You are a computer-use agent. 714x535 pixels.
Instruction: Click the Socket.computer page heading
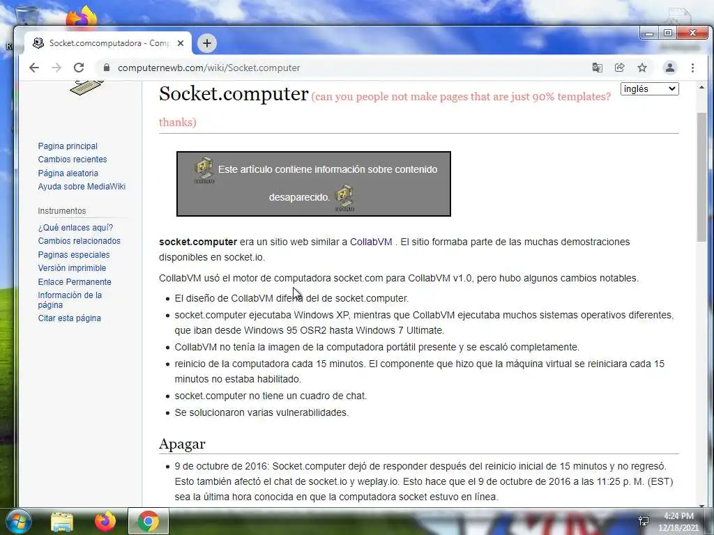pyautogui.click(x=234, y=93)
